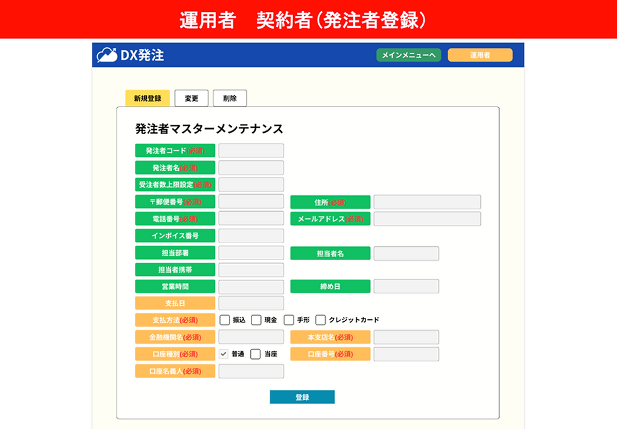Click the 担当者携帯 input field

click(251, 270)
